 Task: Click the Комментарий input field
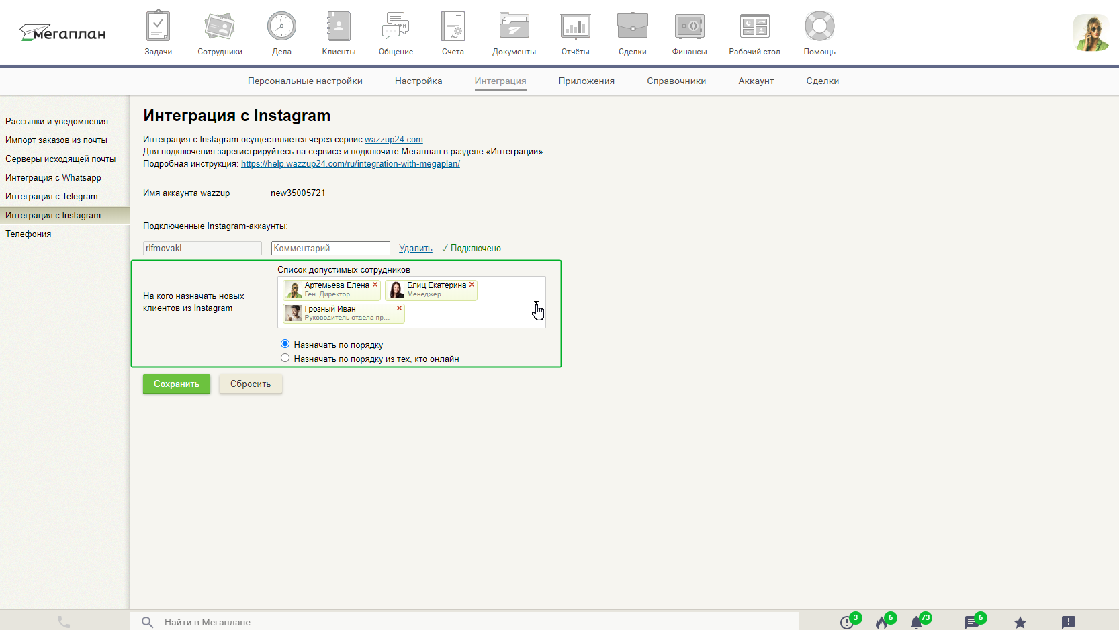(330, 249)
